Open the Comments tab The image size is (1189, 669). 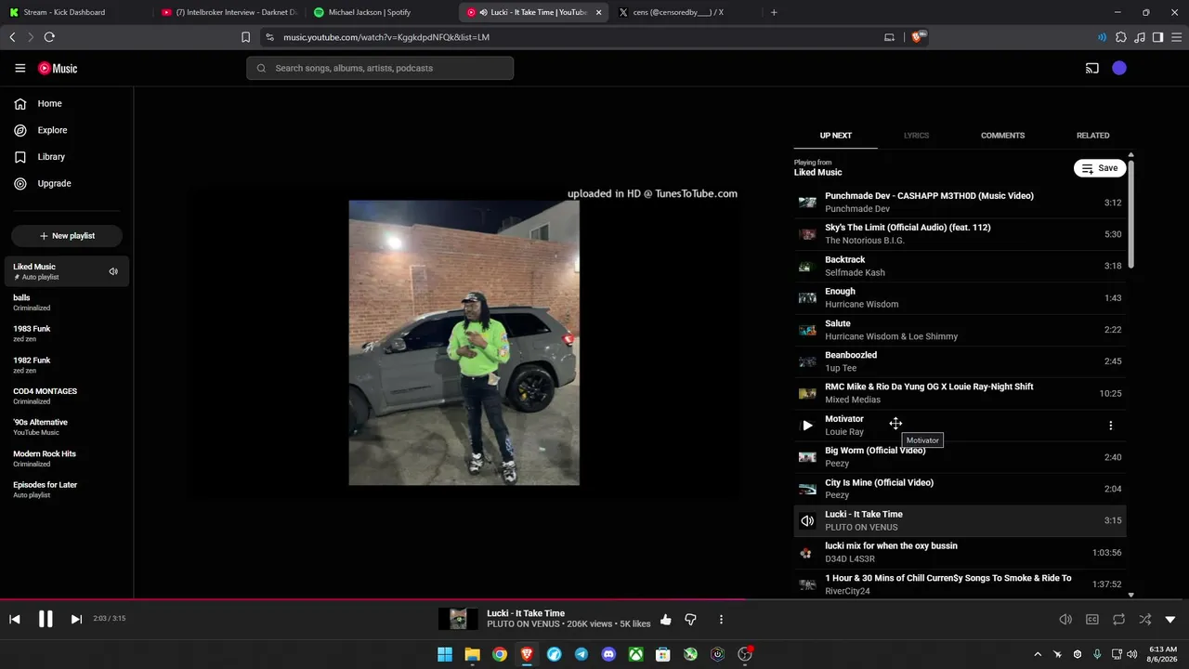tap(1002, 136)
